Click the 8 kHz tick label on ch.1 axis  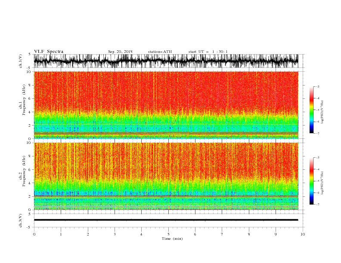(x=30, y=85)
